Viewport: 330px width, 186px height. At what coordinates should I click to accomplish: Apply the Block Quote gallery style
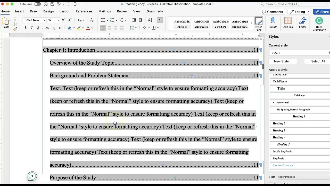(201, 23)
